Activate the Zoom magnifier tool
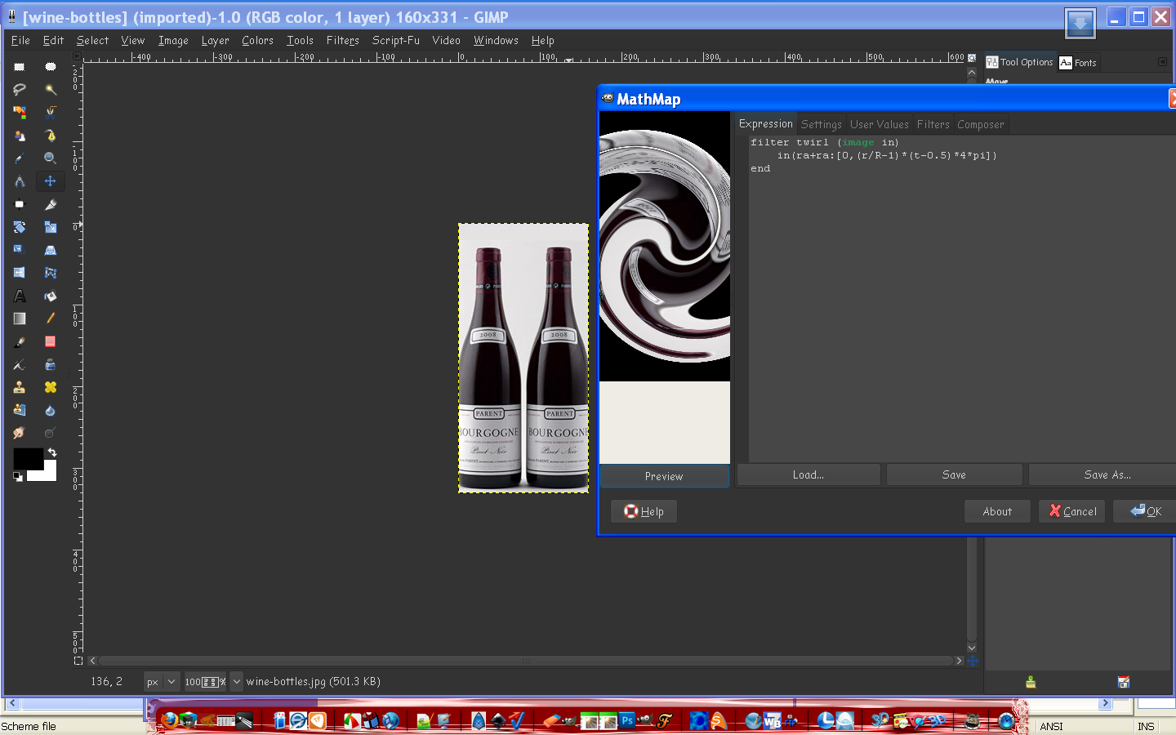The height and width of the screenshot is (735, 1176). (x=51, y=158)
